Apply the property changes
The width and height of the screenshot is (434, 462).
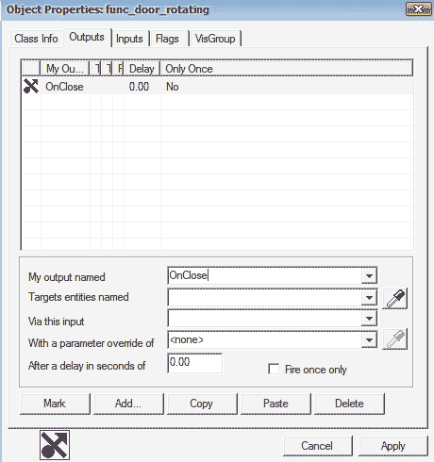tap(393, 446)
